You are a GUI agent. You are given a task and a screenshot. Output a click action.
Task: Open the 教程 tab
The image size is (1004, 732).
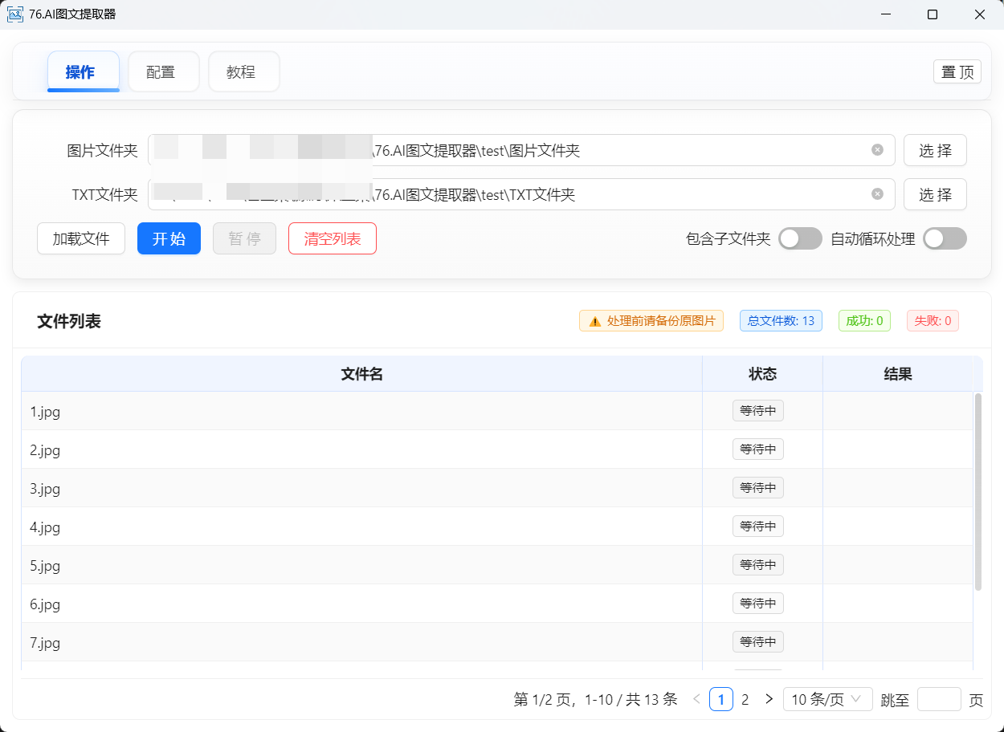(243, 71)
